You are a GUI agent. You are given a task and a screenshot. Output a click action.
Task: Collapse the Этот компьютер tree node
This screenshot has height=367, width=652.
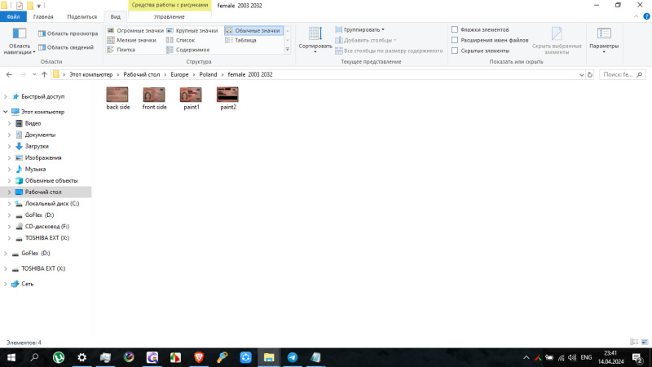tap(6, 112)
